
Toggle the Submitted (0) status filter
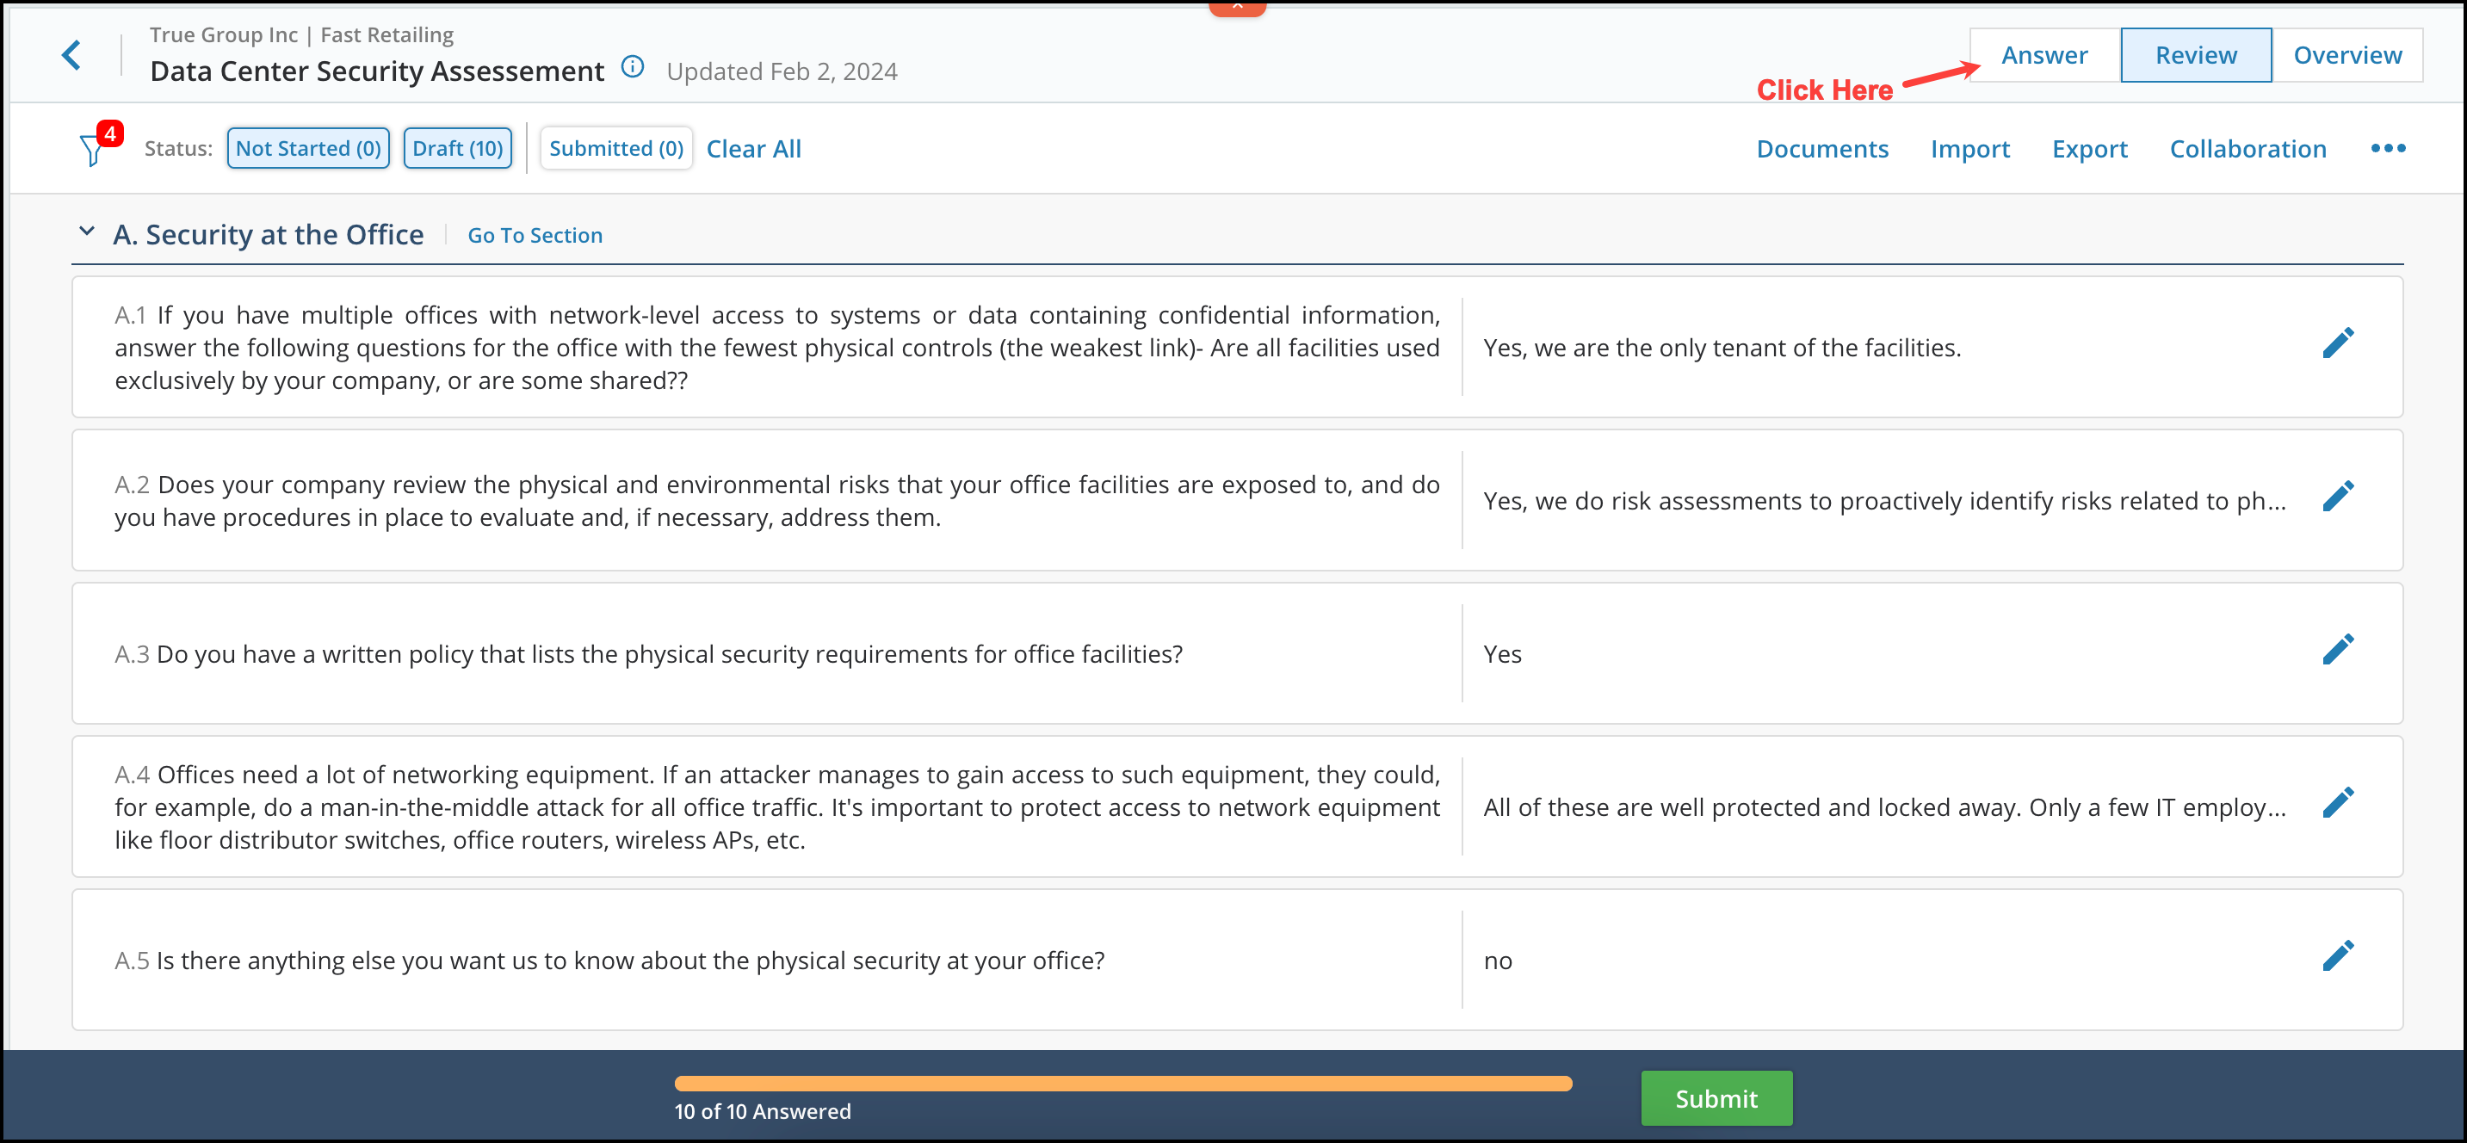coord(615,148)
